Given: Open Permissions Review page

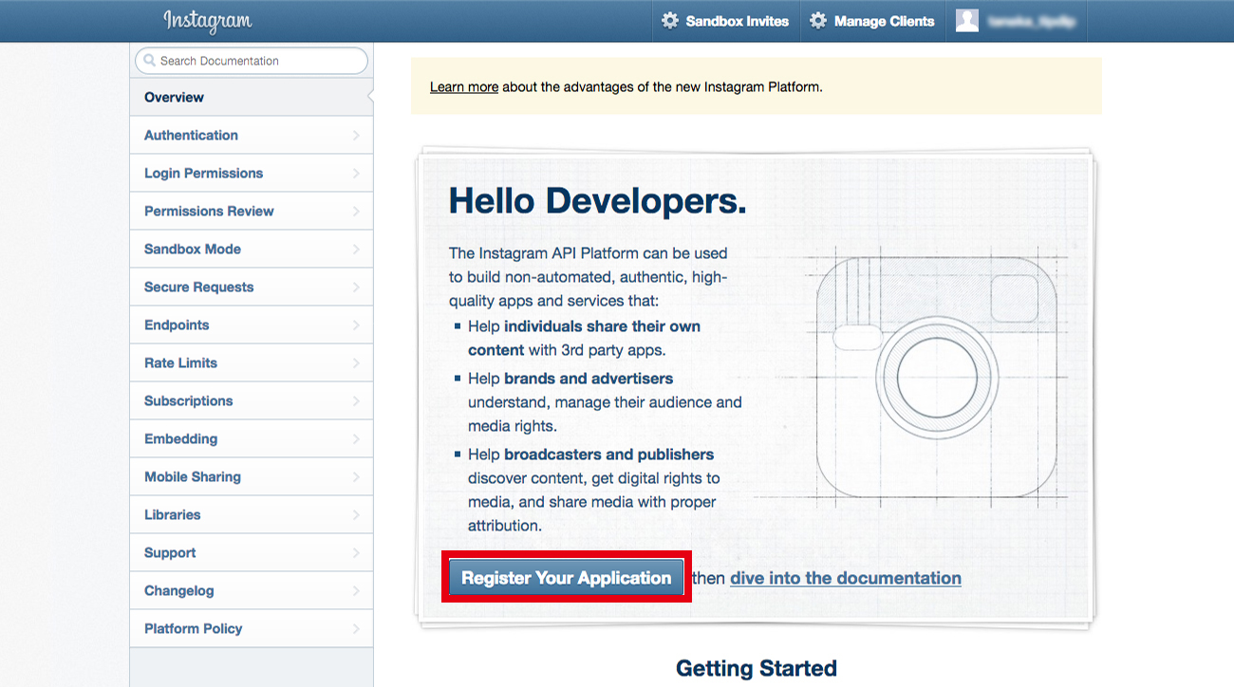Looking at the screenshot, I should [x=252, y=211].
